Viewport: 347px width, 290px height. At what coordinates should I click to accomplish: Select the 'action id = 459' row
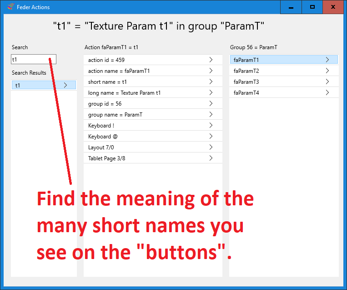coord(146,60)
